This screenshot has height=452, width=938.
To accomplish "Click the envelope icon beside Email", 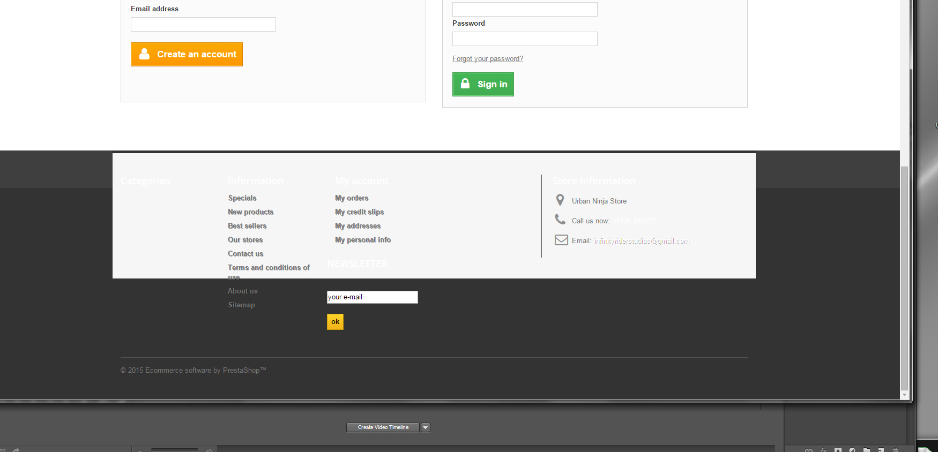I will coord(561,240).
